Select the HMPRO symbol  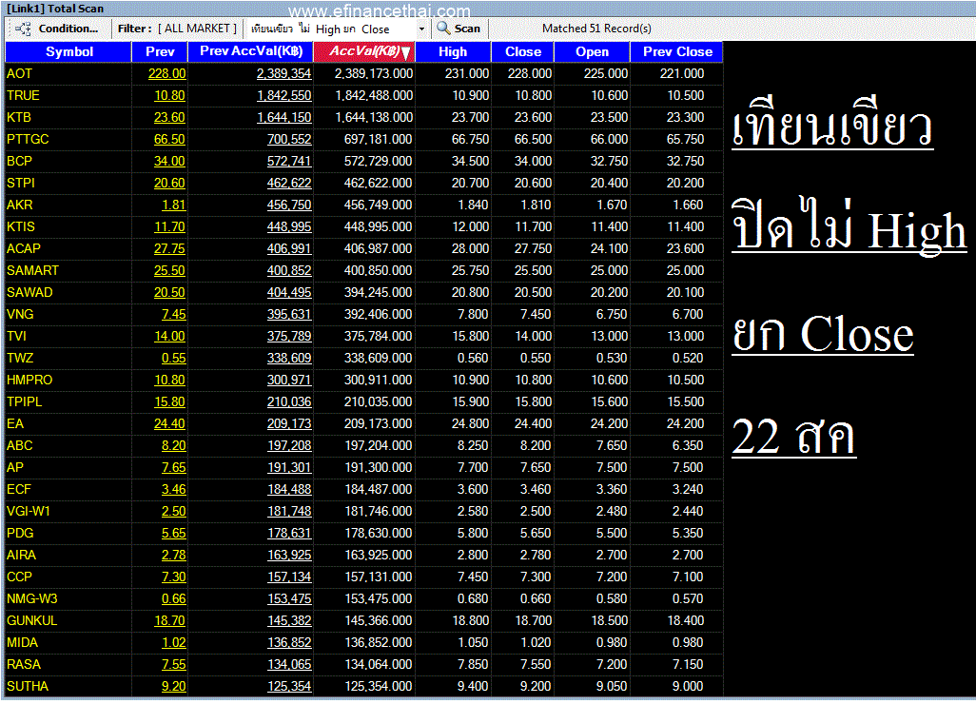pyautogui.click(x=29, y=380)
